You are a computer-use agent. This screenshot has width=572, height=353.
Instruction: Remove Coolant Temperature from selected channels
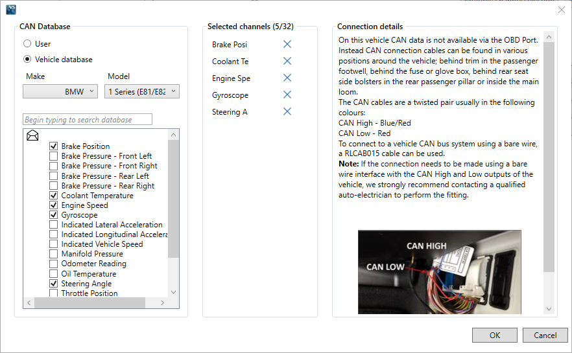pyautogui.click(x=287, y=61)
